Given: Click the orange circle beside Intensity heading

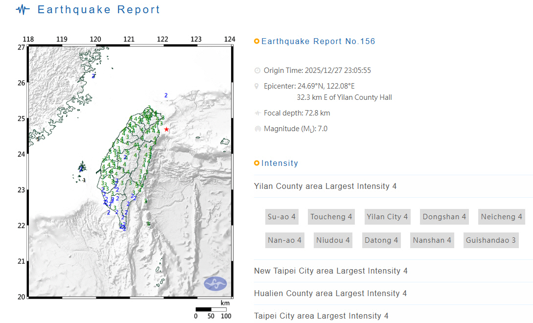Looking at the screenshot, I should click(x=256, y=163).
